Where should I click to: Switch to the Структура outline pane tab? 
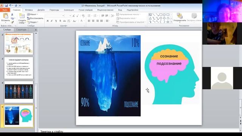(21, 29)
